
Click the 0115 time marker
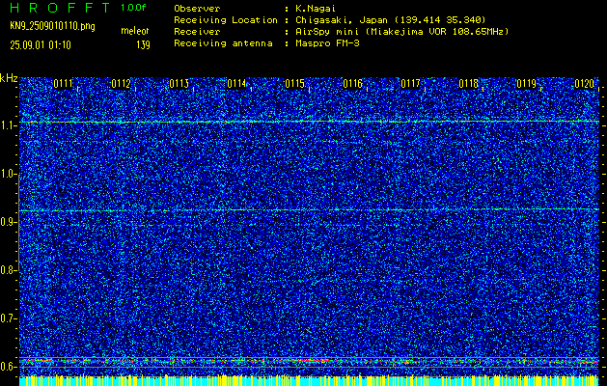[295, 84]
